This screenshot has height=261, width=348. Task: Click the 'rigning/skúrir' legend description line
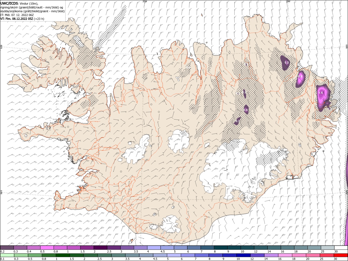[32, 7]
